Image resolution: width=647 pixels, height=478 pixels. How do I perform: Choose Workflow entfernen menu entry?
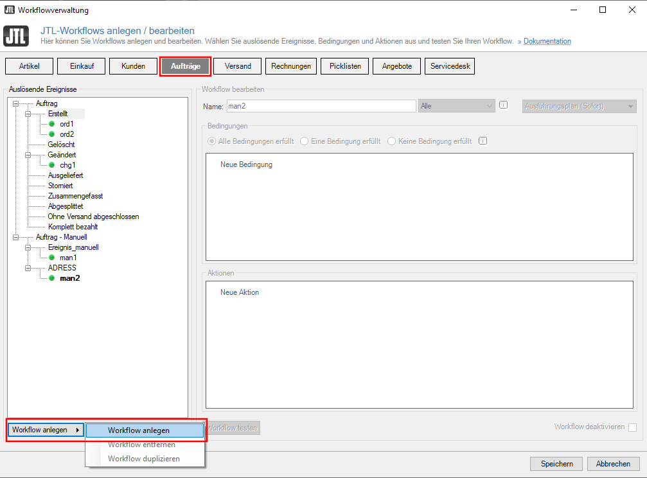pyautogui.click(x=145, y=445)
